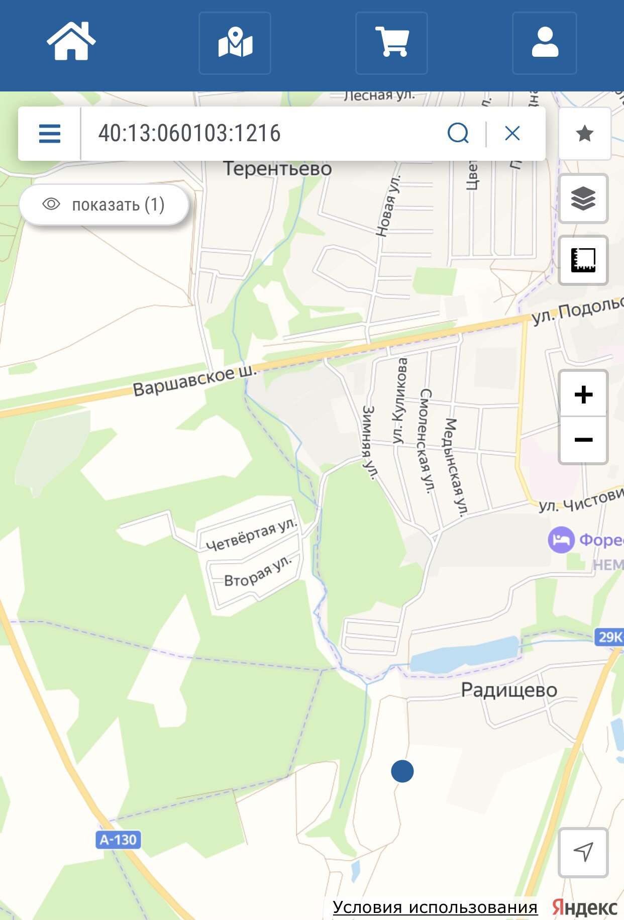The image size is (624, 920).
Task: Open the user profile icon
Action: (x=545, y=43)
